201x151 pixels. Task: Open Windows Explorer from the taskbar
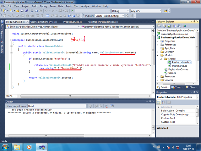tap(17, 147)
